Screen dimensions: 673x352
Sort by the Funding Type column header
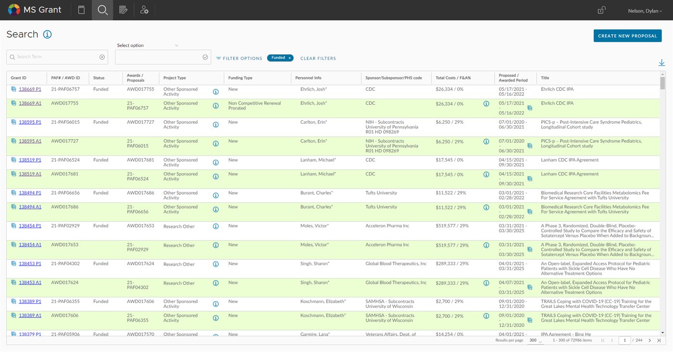click(x=240, y=78)
